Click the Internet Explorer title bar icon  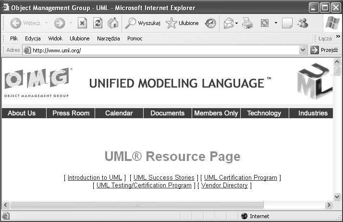pyautogui.click(x=5, y=7)
